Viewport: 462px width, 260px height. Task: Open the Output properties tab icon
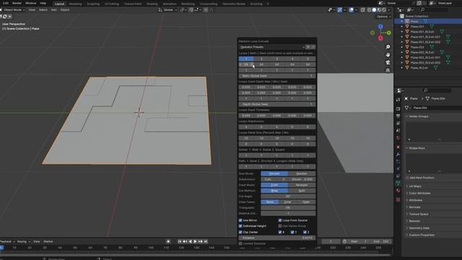(398, 116)
